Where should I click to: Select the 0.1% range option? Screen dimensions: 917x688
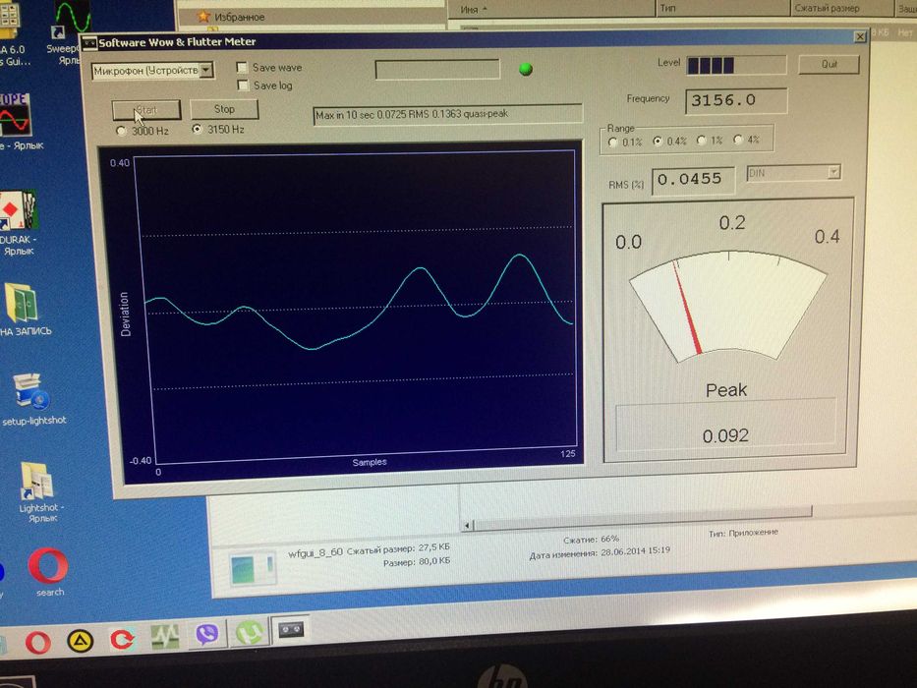pyautogui.click(x=612, y=142)
